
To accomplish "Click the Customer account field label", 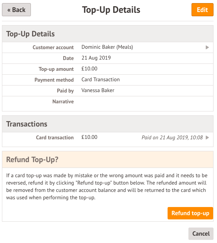I will point(53,47).
